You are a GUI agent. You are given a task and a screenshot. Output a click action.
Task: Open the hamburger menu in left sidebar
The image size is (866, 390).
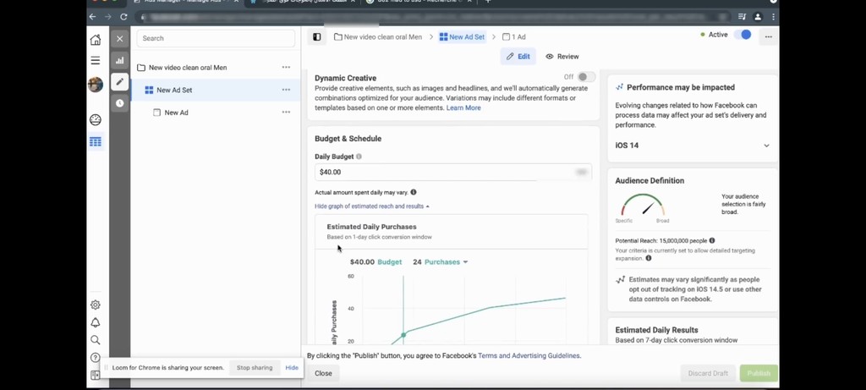pos(96,61)
